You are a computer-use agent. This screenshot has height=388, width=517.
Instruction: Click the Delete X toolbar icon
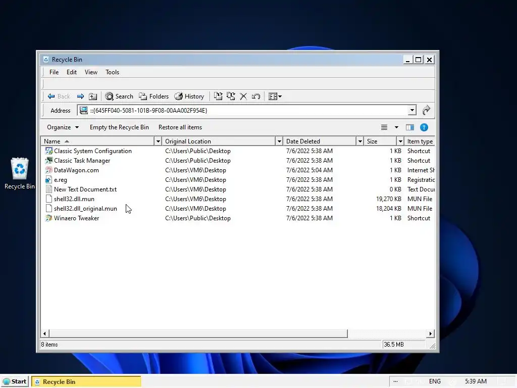[243, 96]
